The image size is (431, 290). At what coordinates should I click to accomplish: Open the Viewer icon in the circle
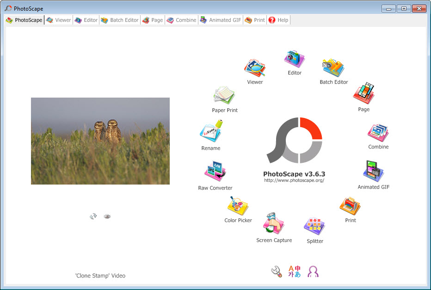(255, 68)
